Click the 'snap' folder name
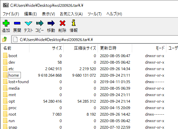Screen dimensions: 178x129 [13, 127]
